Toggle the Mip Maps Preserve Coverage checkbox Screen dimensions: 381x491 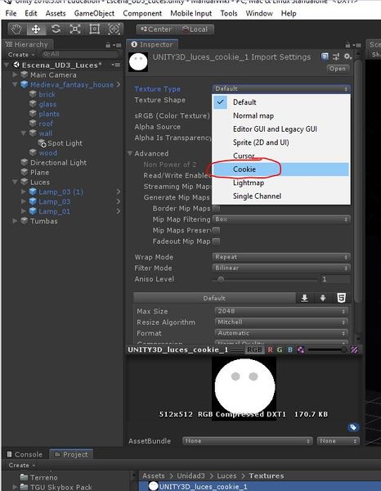click(x=216, y=231)
